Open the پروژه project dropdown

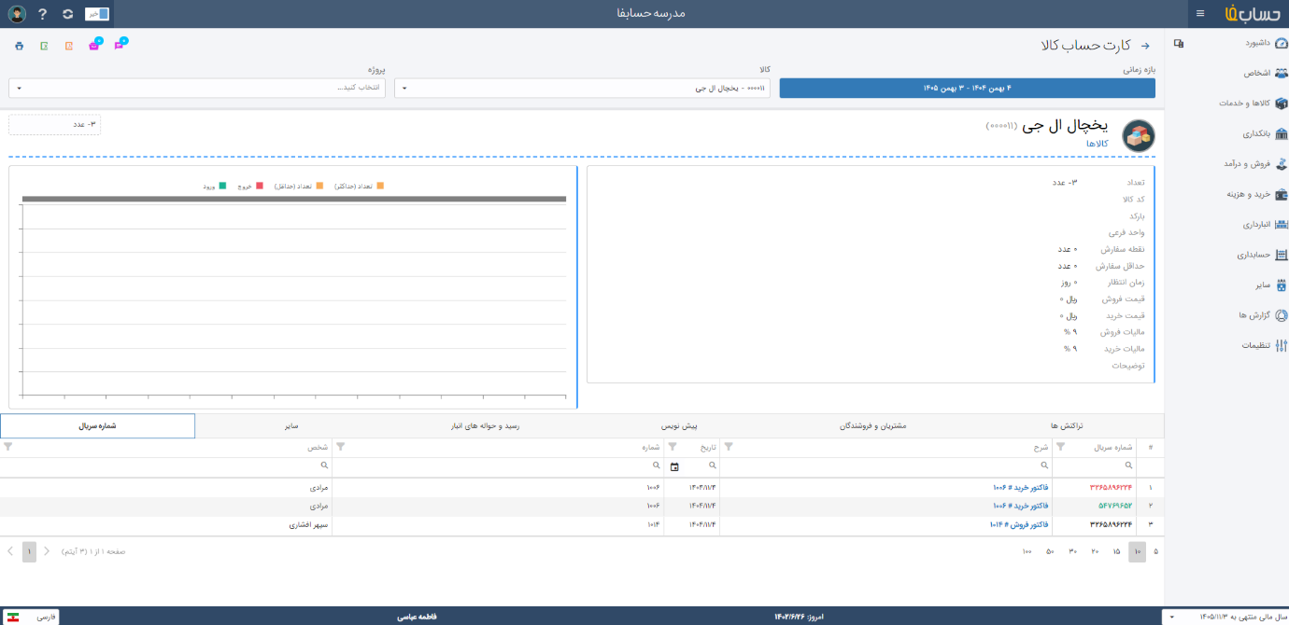point(197,88)
